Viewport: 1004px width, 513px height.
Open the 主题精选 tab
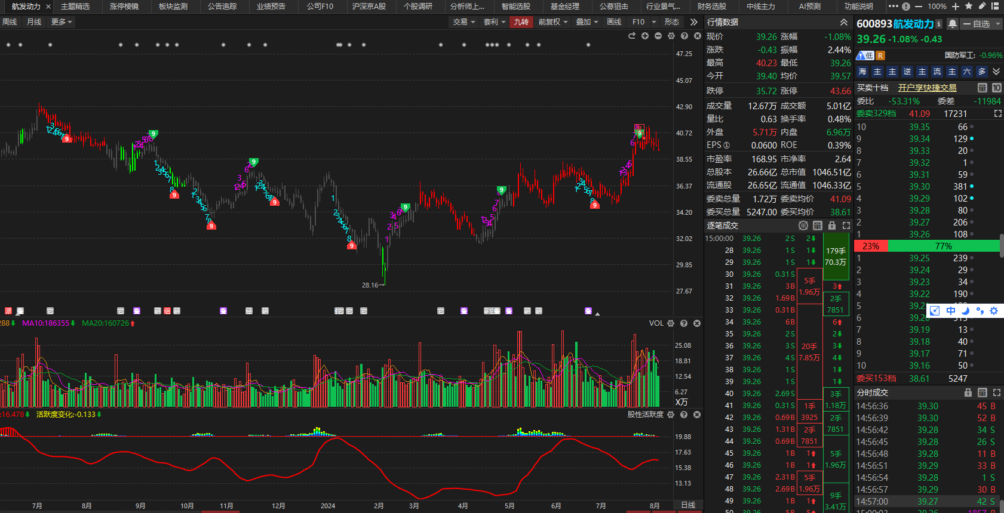pyautogui.click(x=75, y=7)
